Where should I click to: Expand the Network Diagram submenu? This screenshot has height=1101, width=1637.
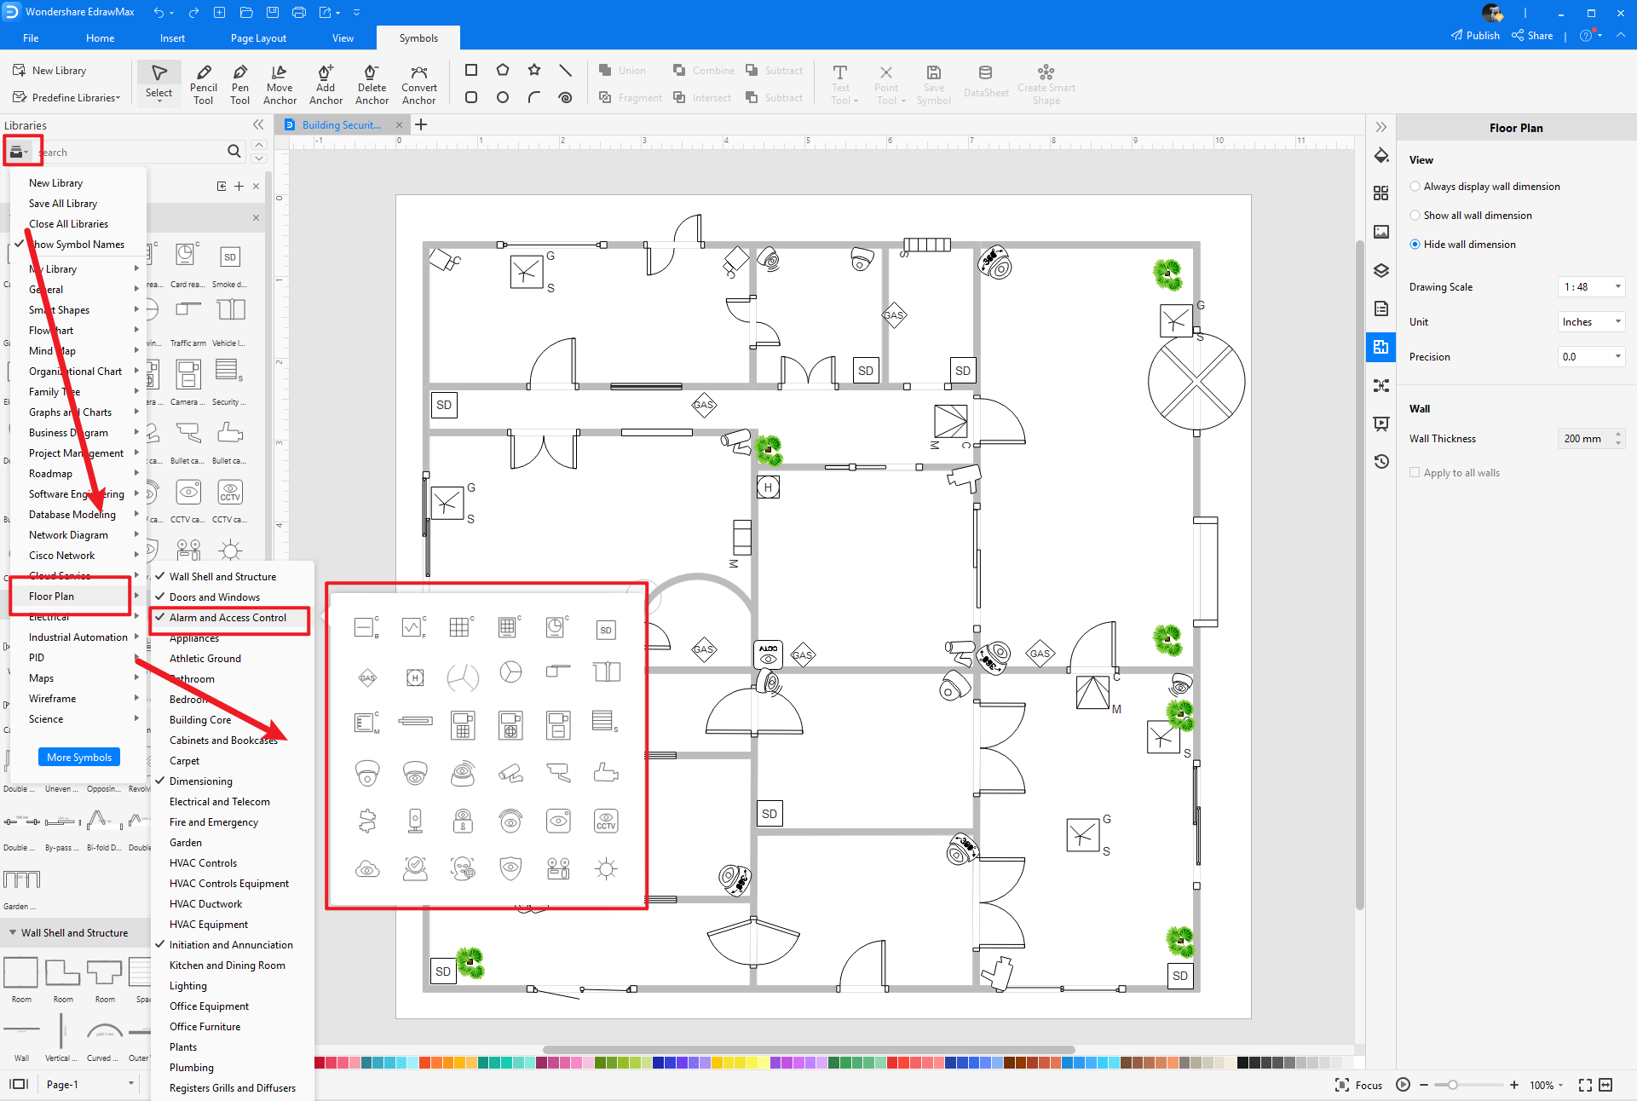coord(78,535)
